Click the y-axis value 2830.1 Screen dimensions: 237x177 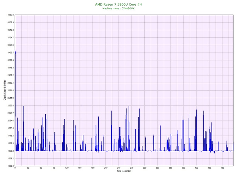click(11, 83)
